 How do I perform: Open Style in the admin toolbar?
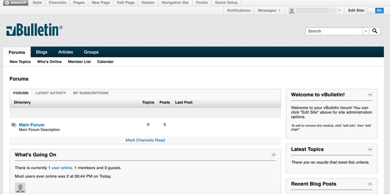[x=37, y=3]
